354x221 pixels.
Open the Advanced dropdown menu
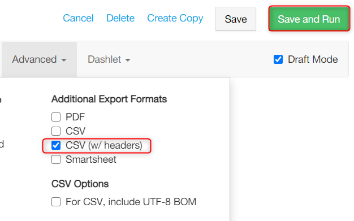[x=39, y=59]
